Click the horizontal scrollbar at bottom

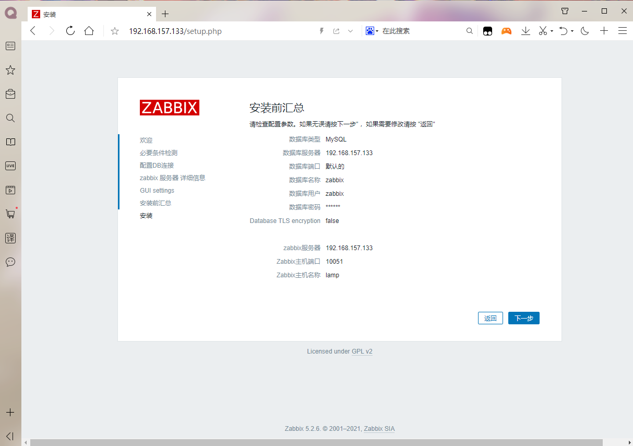(316, 442)
